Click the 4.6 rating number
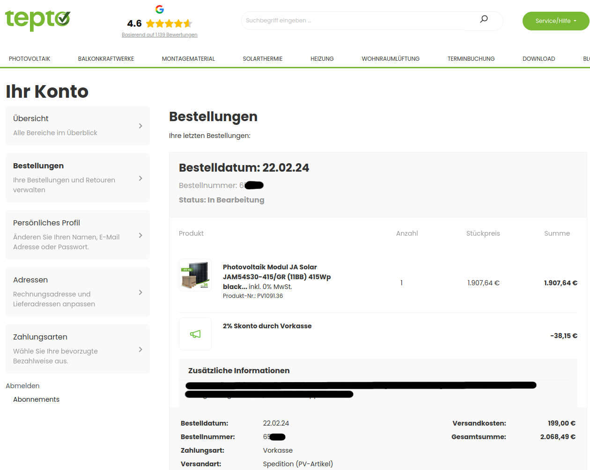The height and width of the screenshot is (470, 590). (x=134, y=23)
